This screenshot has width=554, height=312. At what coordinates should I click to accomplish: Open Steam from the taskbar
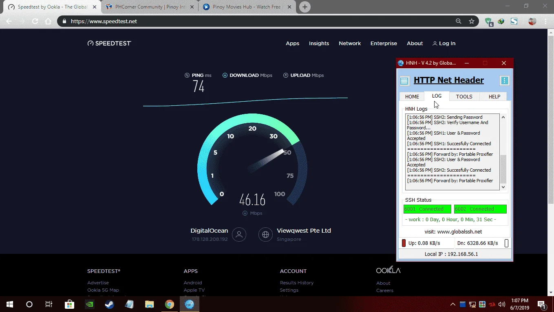(109, 304)
